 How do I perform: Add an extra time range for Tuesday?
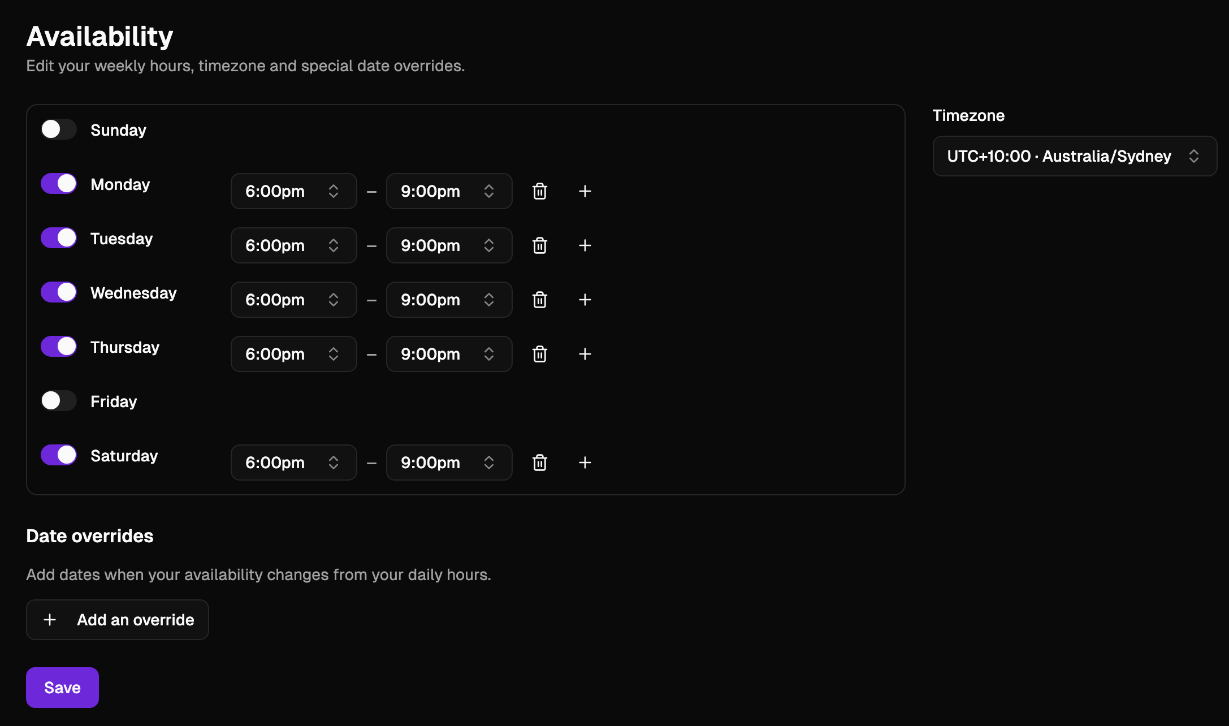[x=585, y=245]
